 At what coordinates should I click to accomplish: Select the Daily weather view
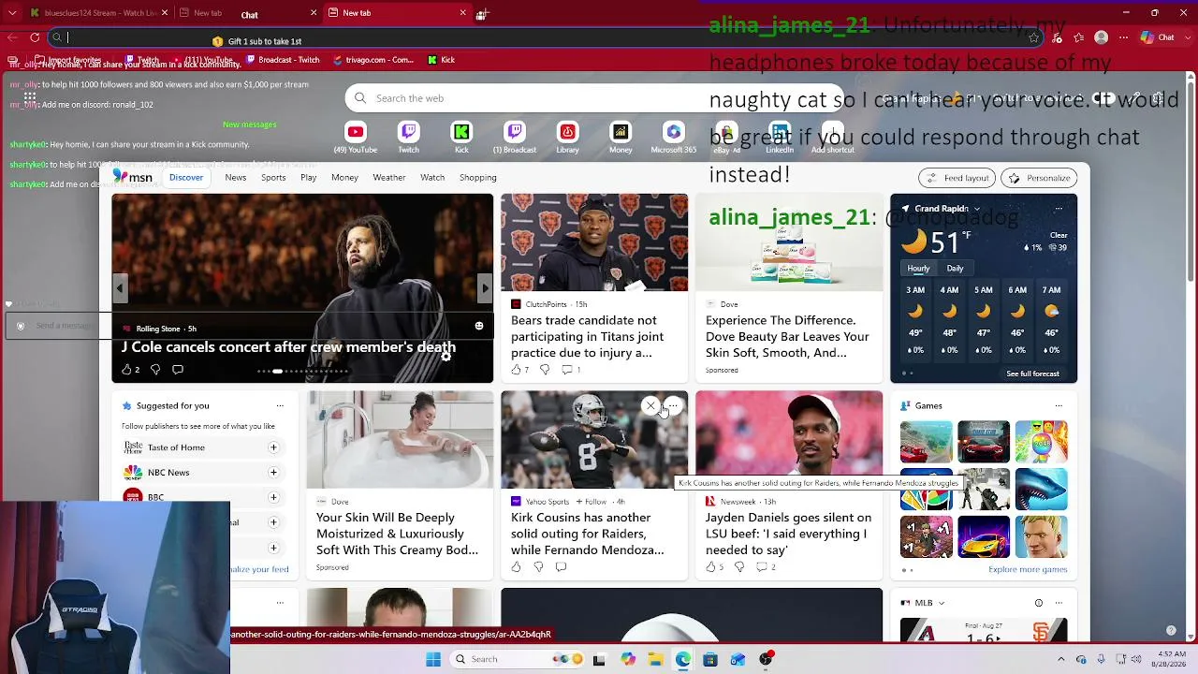(x=955, y=269)
